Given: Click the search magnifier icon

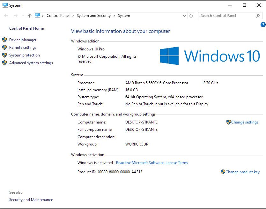Looking at the screenshot, I should pyautogui.click(x=258, y=16).
